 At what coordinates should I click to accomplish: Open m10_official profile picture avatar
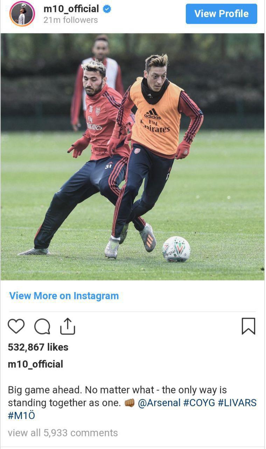[x=22, y=14]
